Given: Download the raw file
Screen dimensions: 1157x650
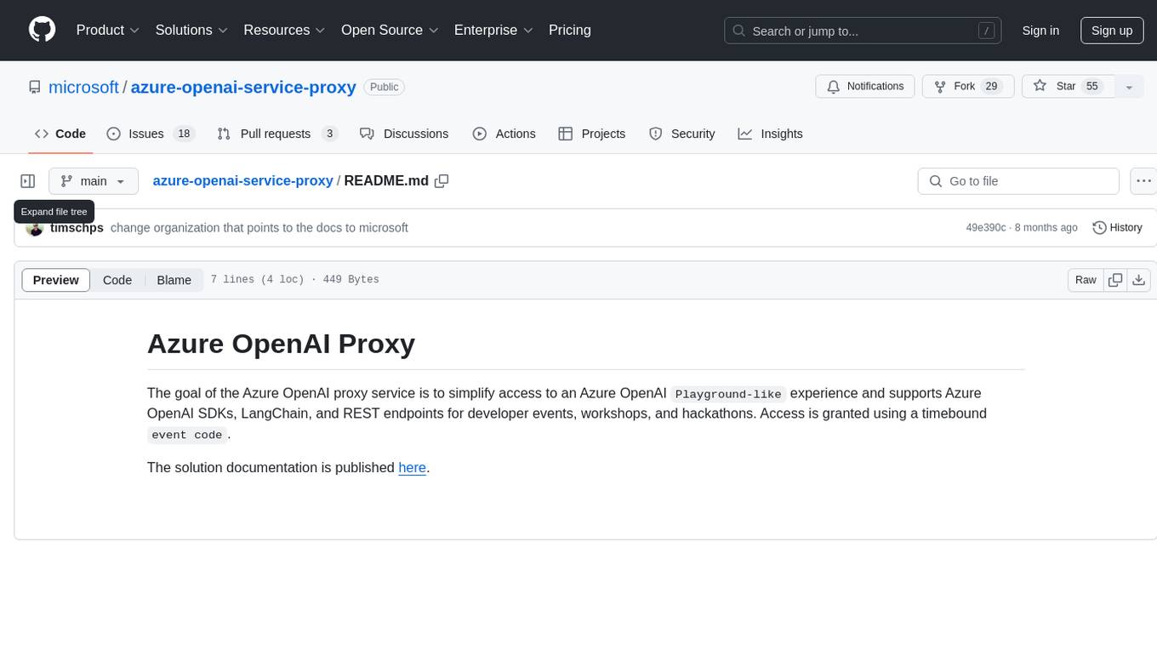Looking at the screenshot, I should click(x=1140, y=280).
